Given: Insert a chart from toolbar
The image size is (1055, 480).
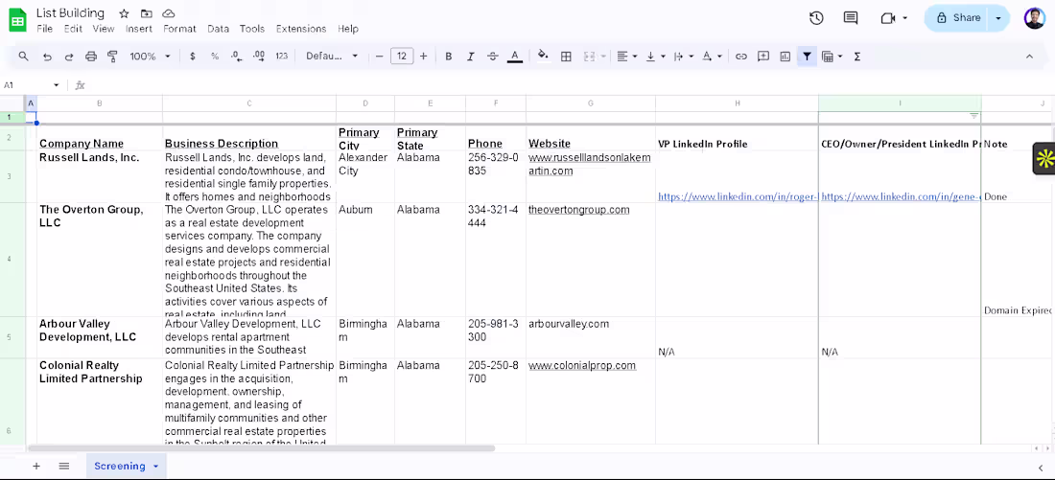Looking at the screenshot, I should click(785, 57).
